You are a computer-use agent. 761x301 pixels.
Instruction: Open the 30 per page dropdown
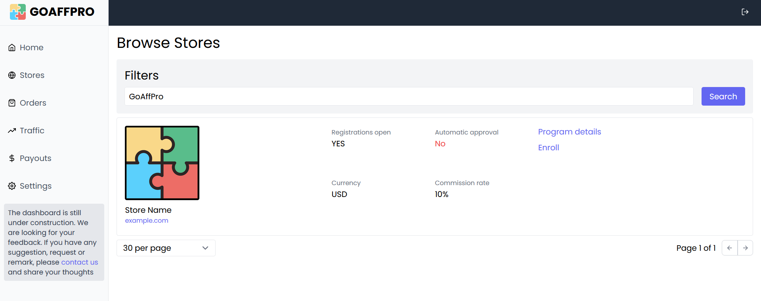coord(166,248)
